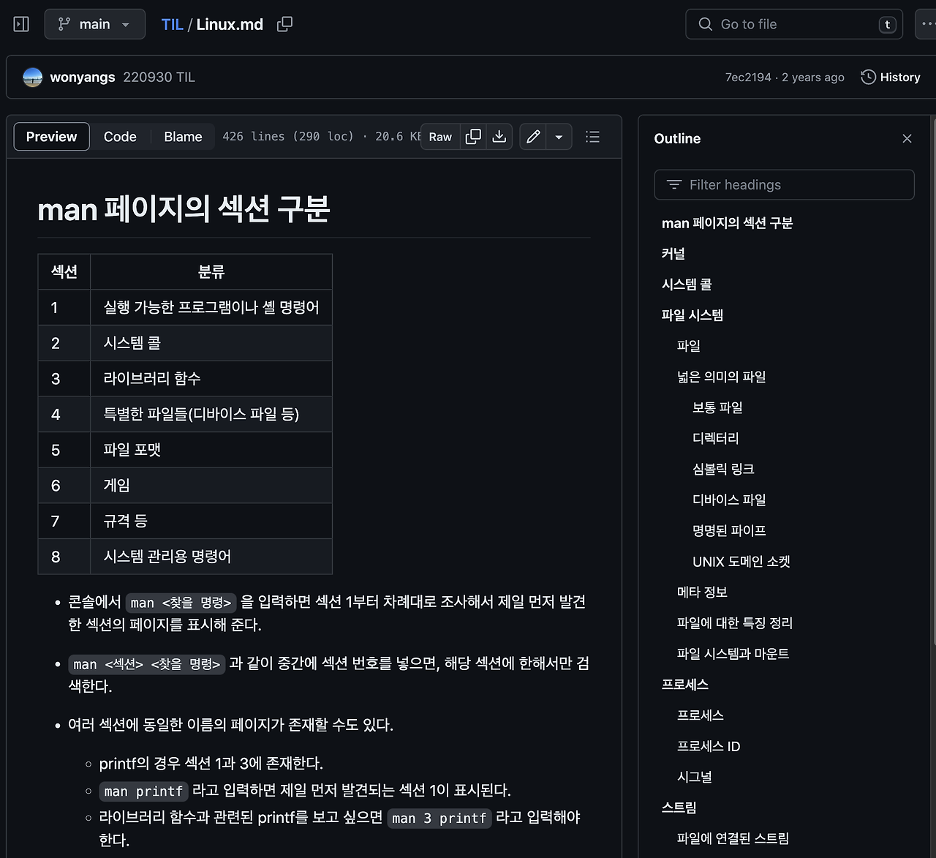
Task: Click the copy raw file contents icon
Action: [x=472, y=137]
